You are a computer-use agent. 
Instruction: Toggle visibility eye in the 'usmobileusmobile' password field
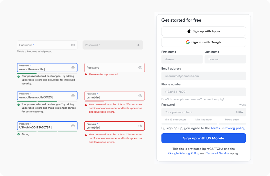pos(73,68)
